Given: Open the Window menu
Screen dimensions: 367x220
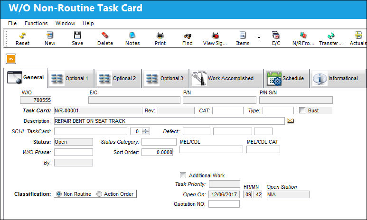Looking at the screenshot, I should [65, 23].
